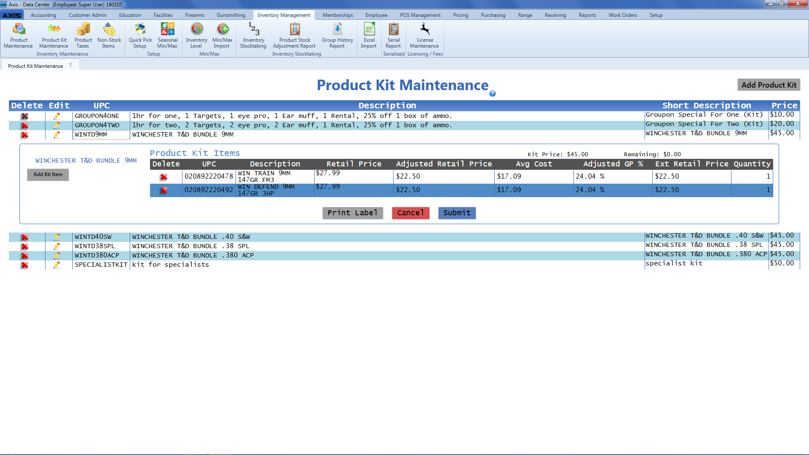Open Group History Report icon

point(337,35)
